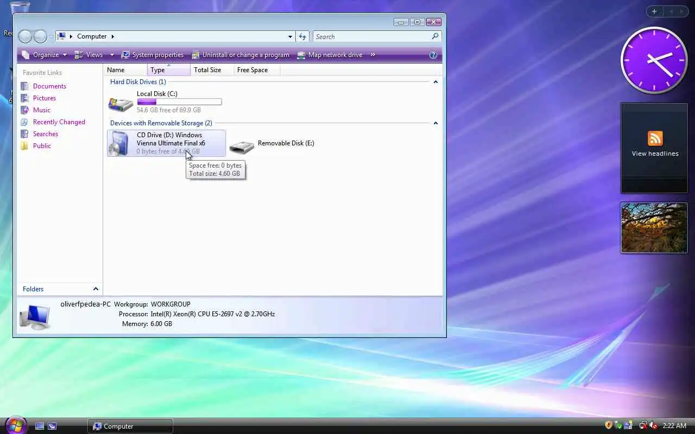Open the Views dropdown arrow
695x434 pixels.
point(112,55)
